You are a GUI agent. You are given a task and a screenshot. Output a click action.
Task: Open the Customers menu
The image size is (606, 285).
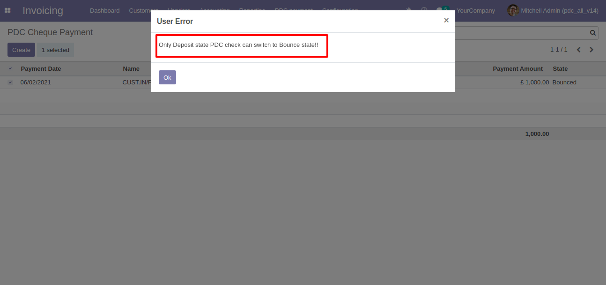pyautogui.click(x=144, y=10)
